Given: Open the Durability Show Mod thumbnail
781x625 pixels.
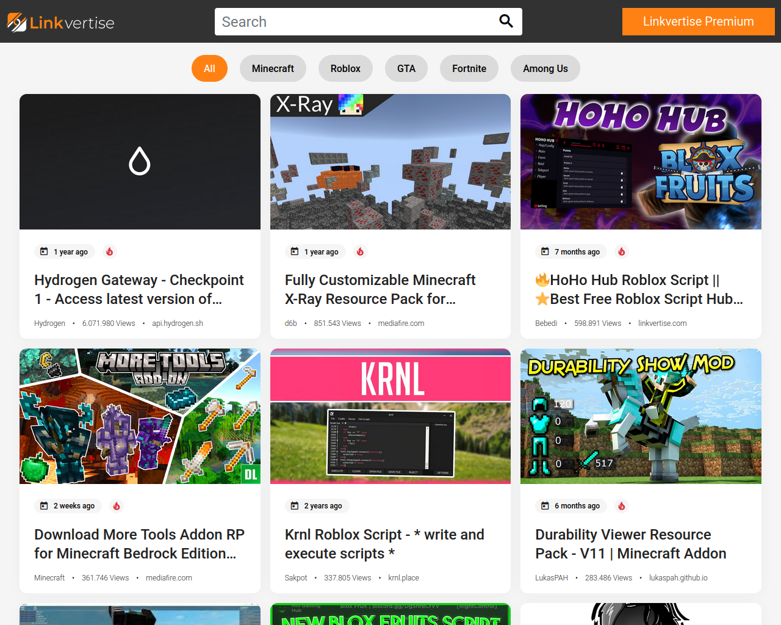Looking at the screenshot, I should [x=641, y=416].
